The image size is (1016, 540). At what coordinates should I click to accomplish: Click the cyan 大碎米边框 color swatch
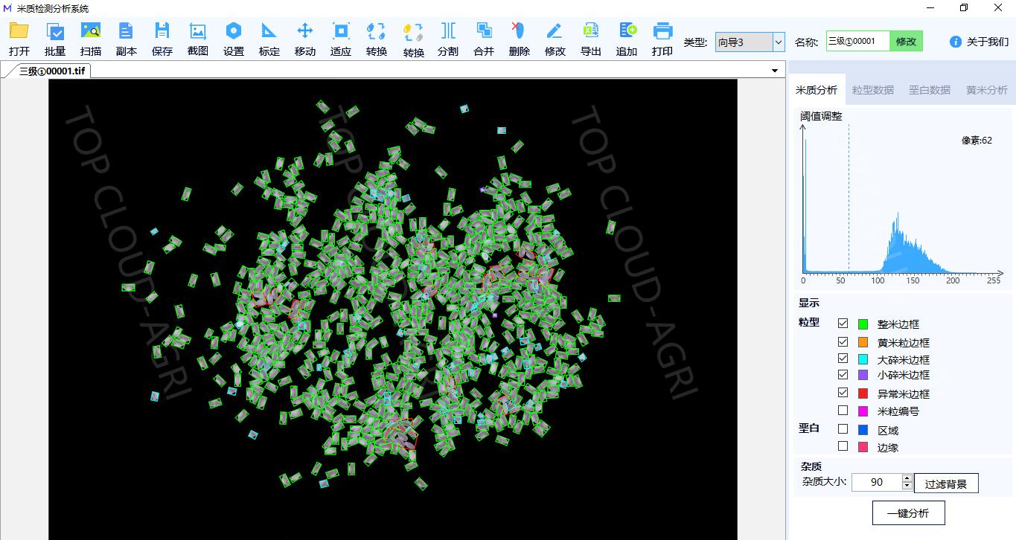(x=863, y=359)
